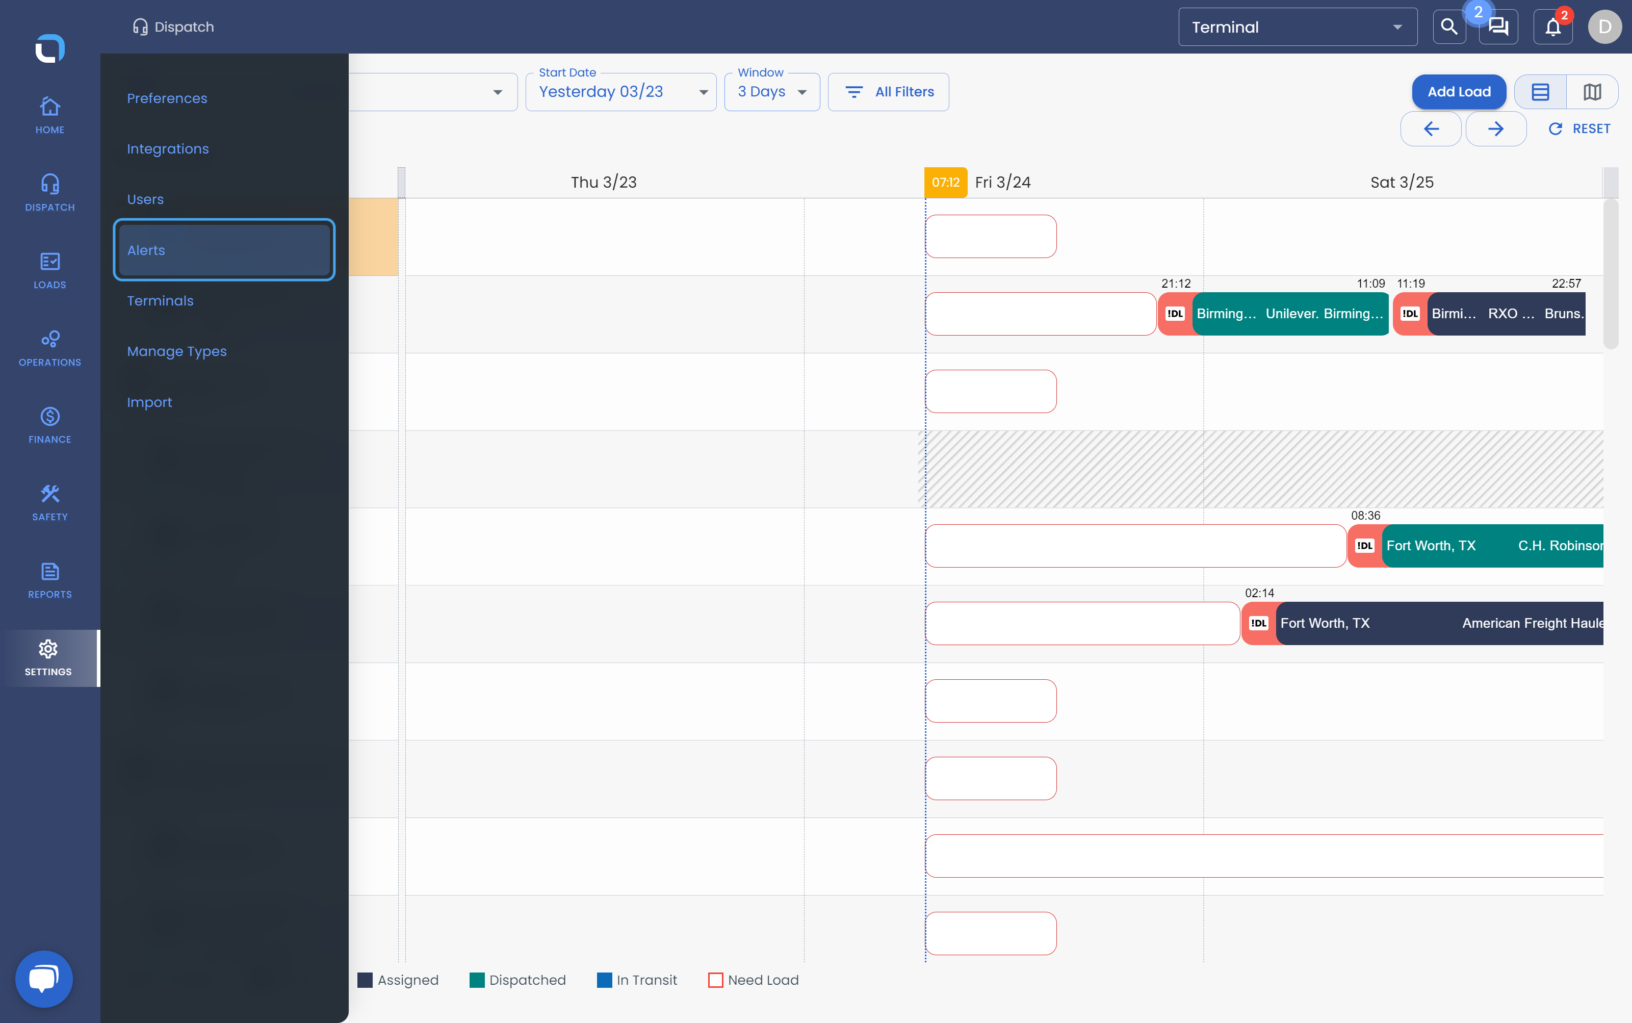The width and height of the screenshot is (1632, 1023).
Task: Click the 07:12 current time marker
Action: click(x=946, y=182)
